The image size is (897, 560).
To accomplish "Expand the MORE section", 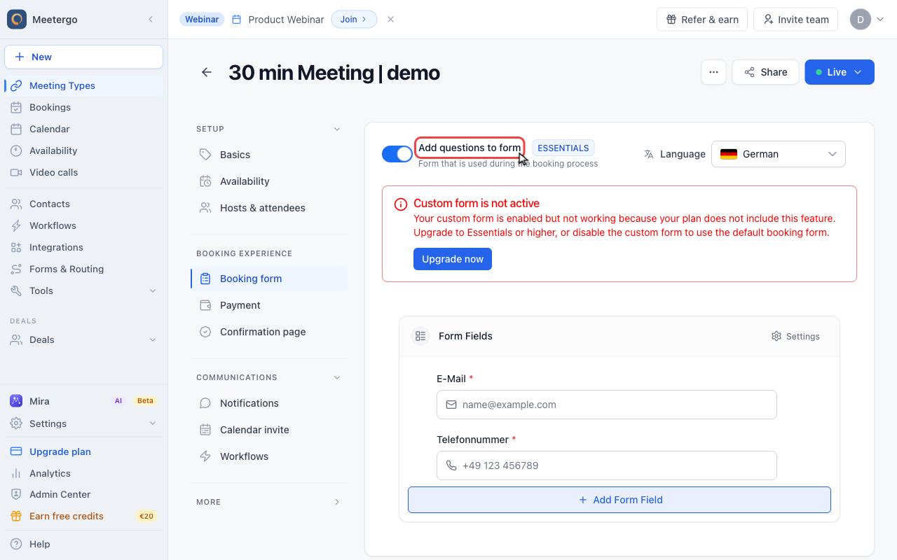I will click(269, 502).
